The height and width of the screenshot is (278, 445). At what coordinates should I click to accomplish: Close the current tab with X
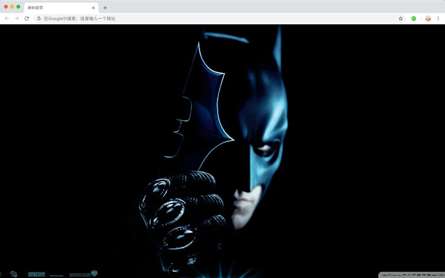93,8
